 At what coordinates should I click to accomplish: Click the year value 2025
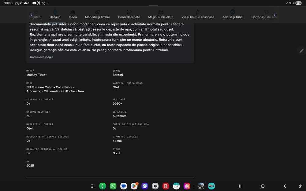pyautogui.click(x=30, y=166)
